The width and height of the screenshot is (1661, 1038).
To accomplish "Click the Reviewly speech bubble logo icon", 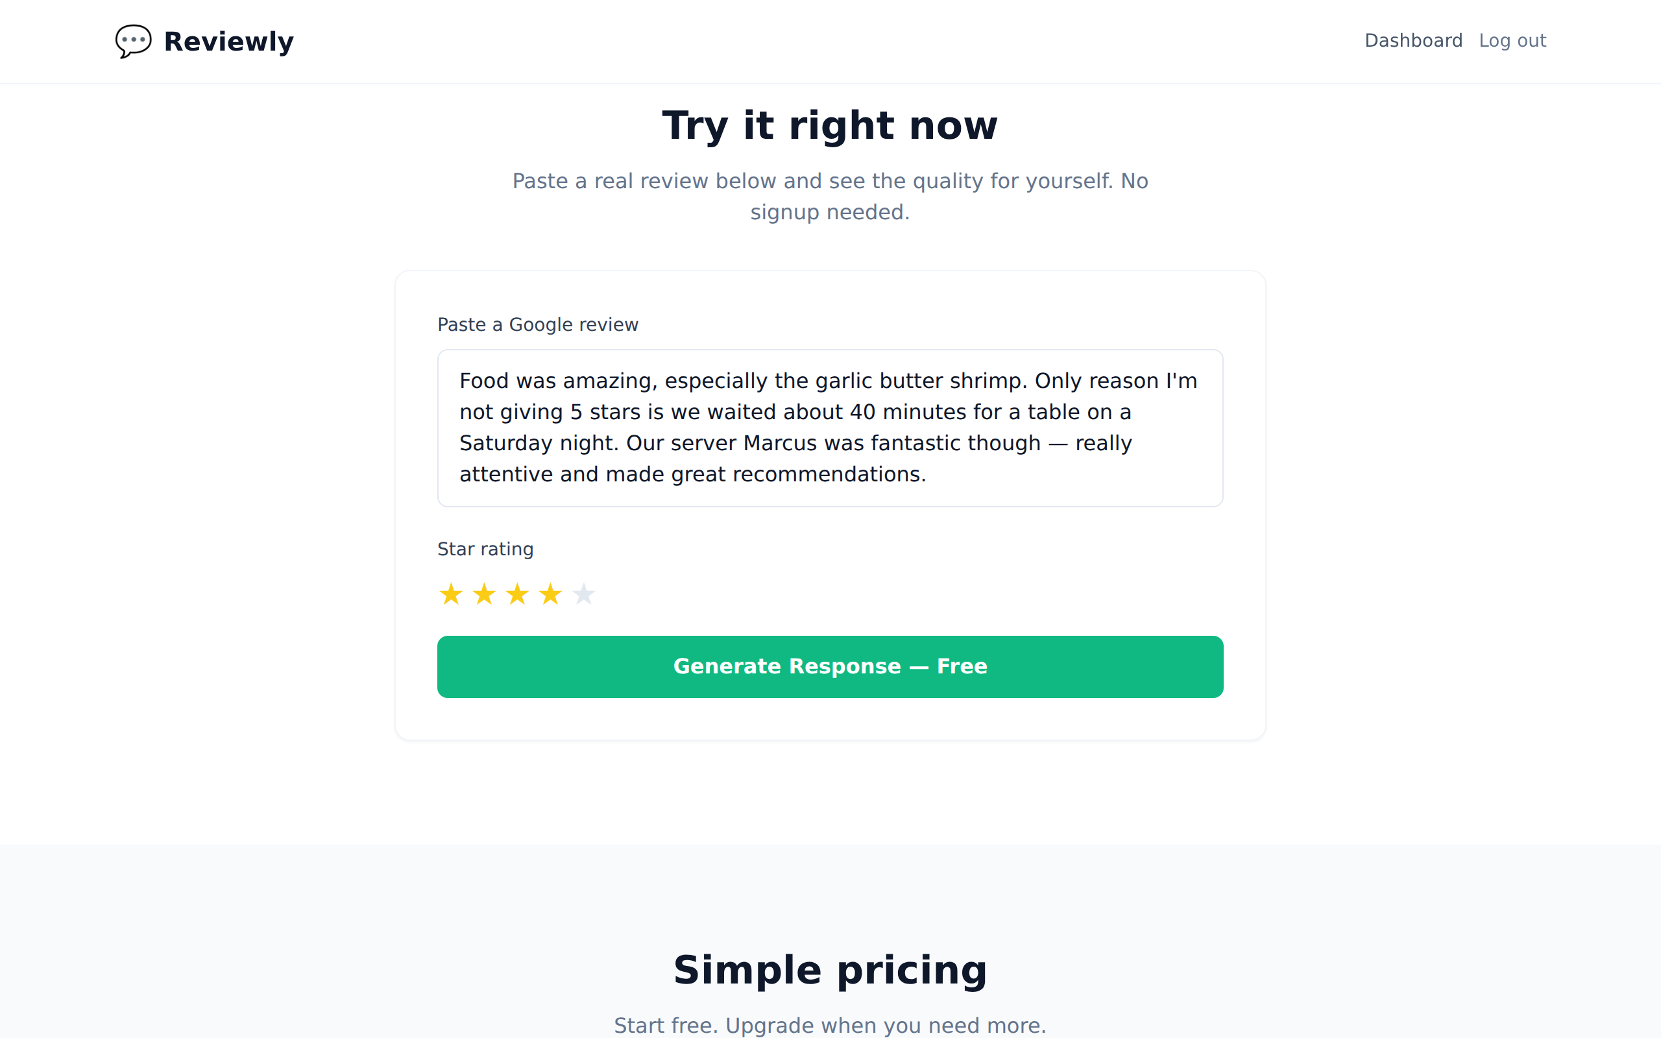I will [133, 41].
